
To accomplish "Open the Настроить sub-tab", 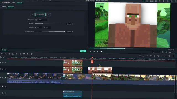I will tap(11, 7).
